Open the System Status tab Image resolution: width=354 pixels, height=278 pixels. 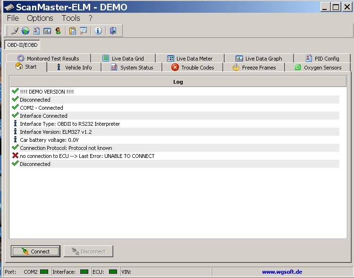(x=132, y=68)
